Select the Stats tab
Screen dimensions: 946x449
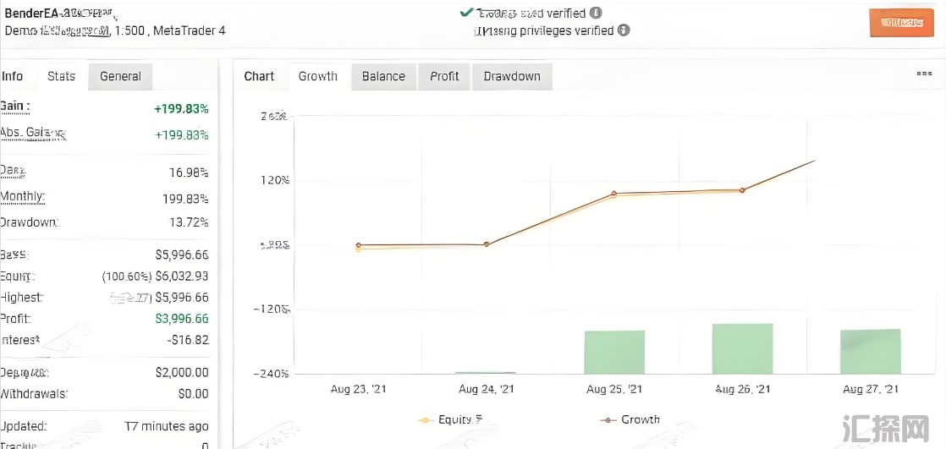(61, 76)
